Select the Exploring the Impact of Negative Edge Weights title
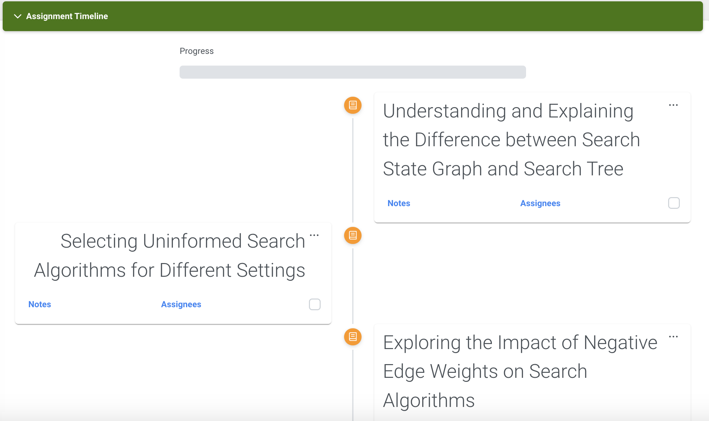The width and height of the screenshot is (709, 421). tap(520, 371)
